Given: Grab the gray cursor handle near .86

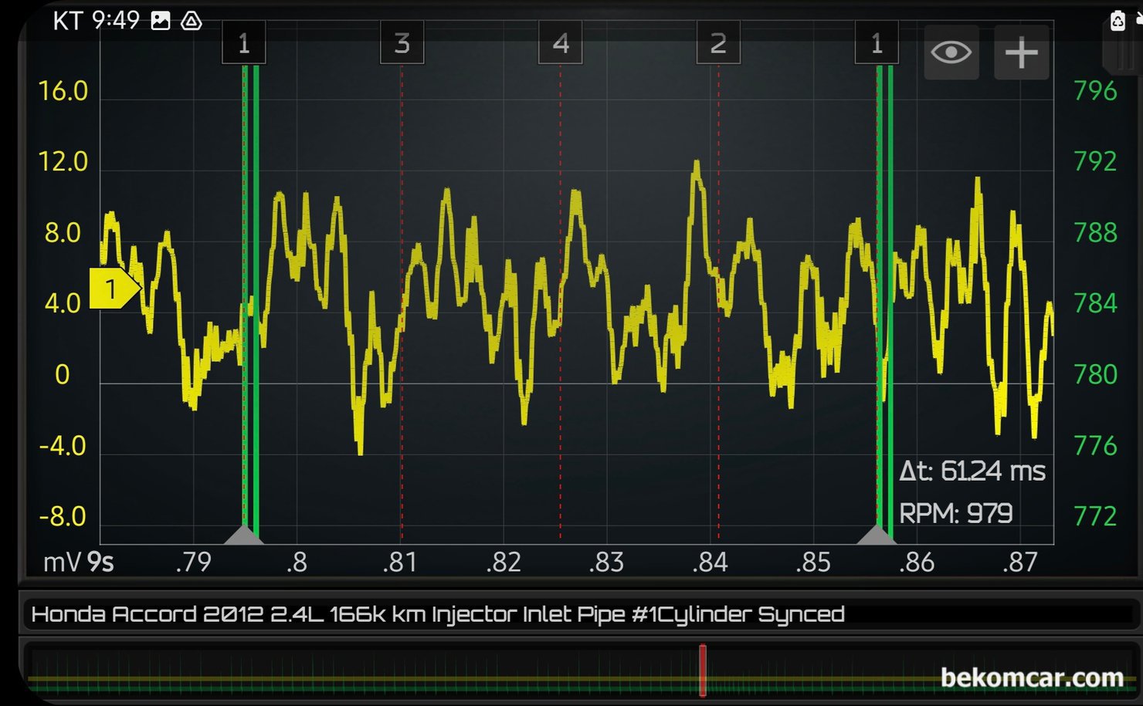Looking at the screenshot, I should (x=877, y=534).
